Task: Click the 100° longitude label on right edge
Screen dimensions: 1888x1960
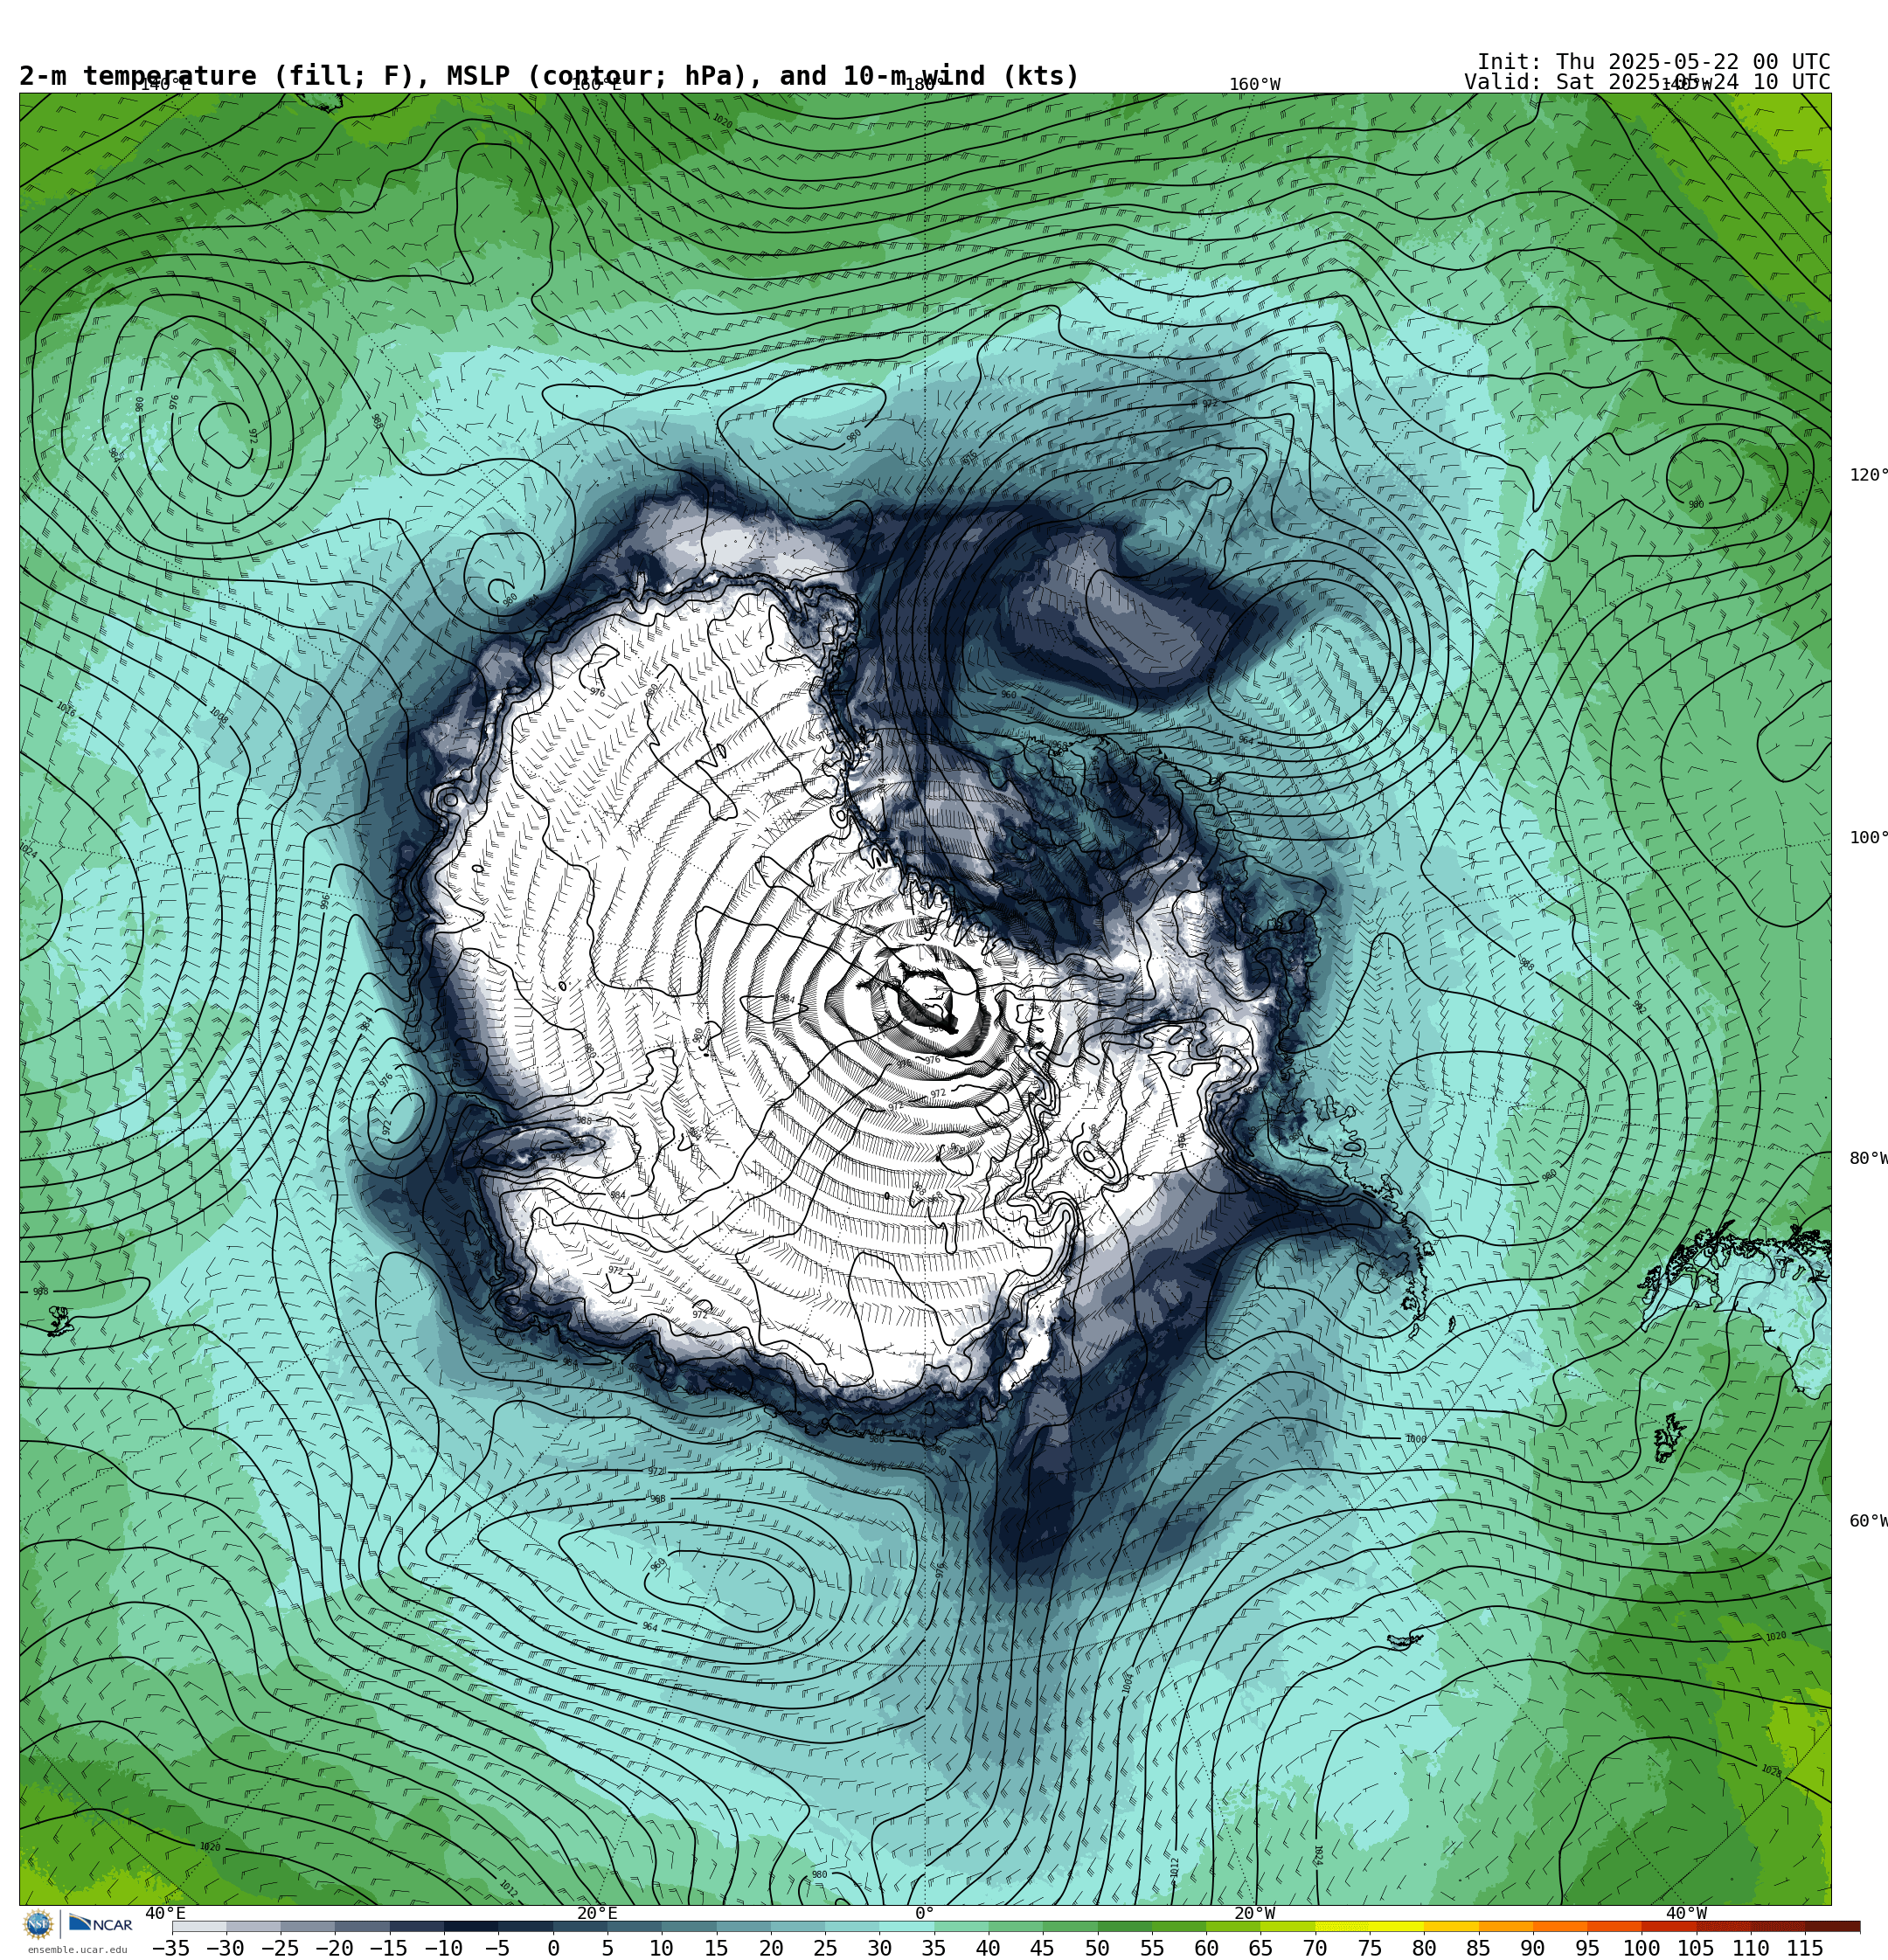Action: pyautogui.click(x=1868, y=838)
